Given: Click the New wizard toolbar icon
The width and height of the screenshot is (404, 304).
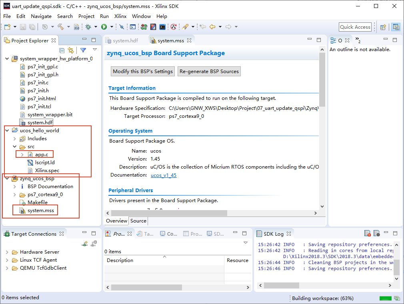Looking at the screenshot, I should (8, 27).
